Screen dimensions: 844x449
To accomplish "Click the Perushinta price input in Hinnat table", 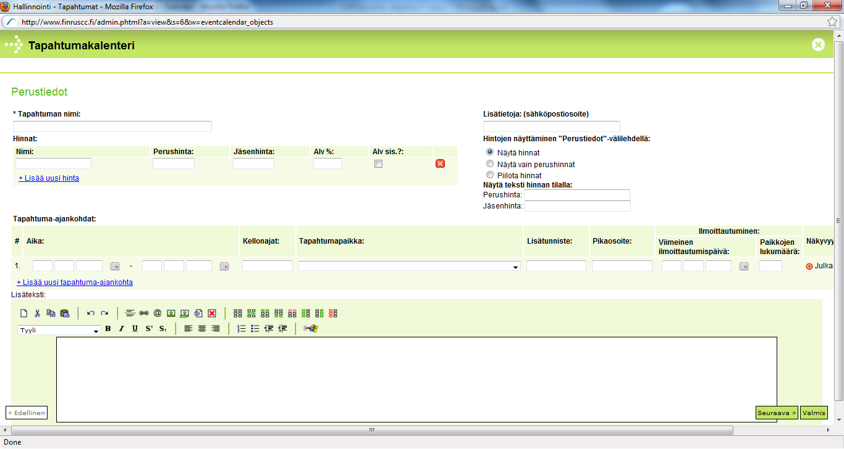I will click(x=174, y=163).
